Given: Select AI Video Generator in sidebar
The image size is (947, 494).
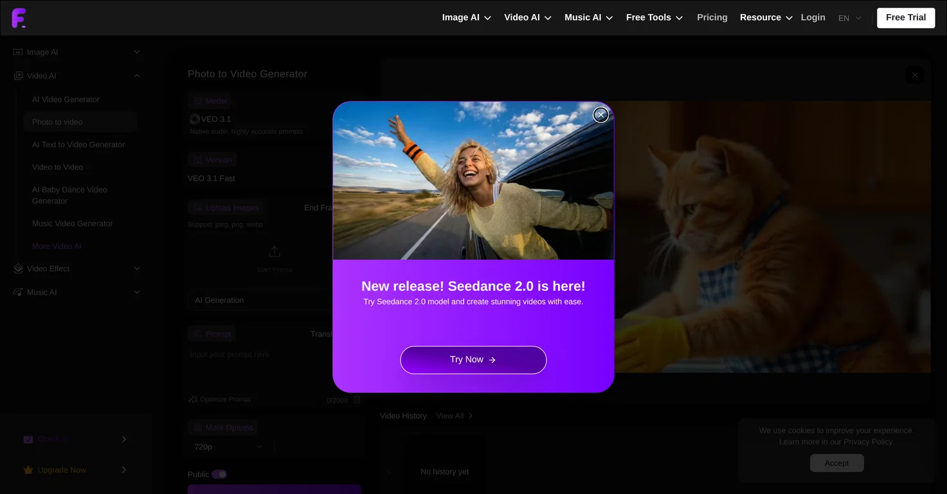Looking at the screenshot, I should (66, 100).
